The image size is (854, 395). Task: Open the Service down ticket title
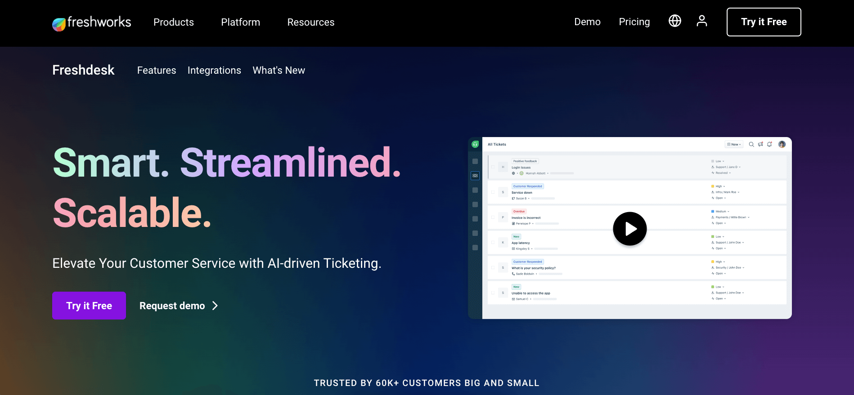point(522,192)
